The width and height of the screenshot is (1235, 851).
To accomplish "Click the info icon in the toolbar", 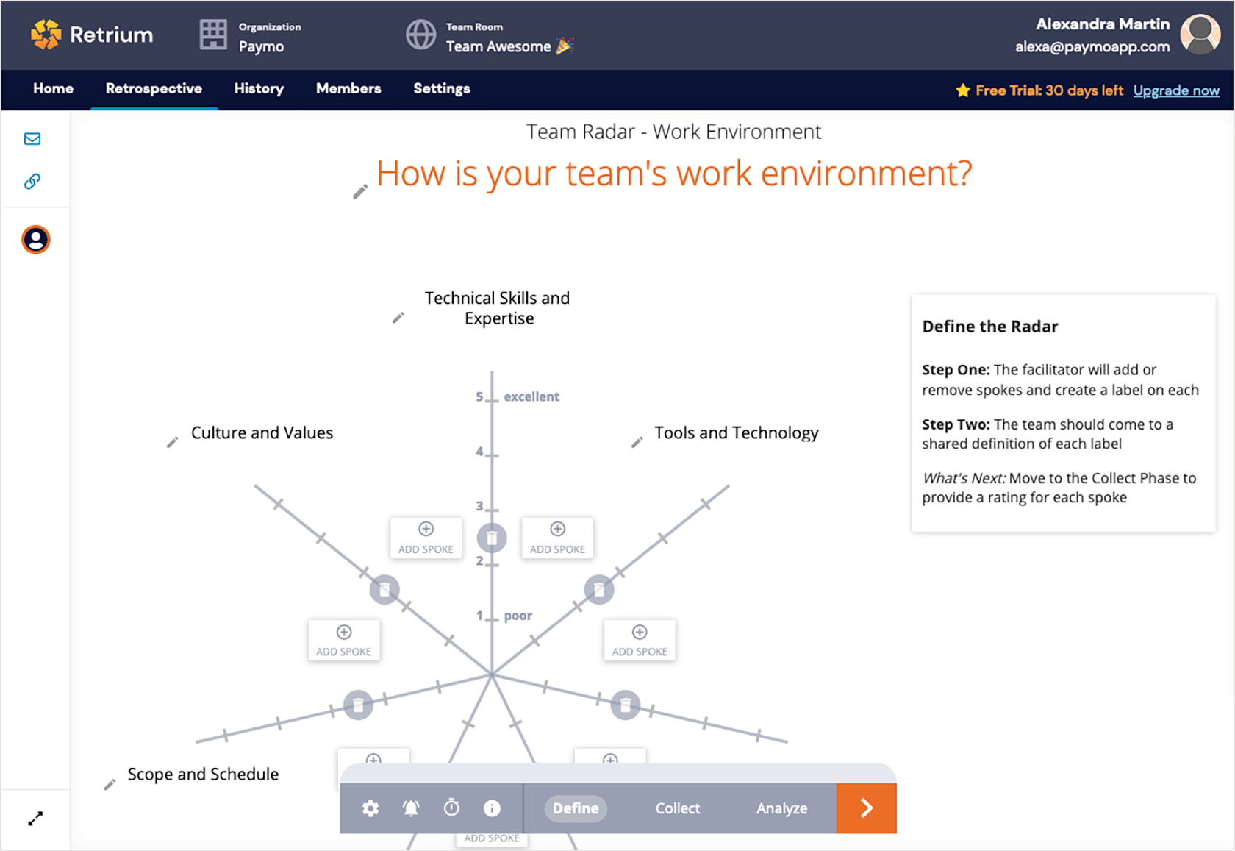I will pos(492,808).
